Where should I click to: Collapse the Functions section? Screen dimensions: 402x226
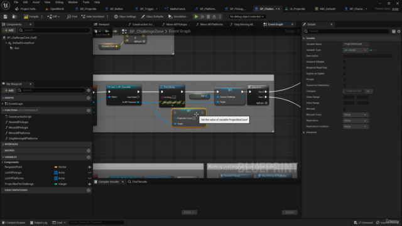[3, 110]
